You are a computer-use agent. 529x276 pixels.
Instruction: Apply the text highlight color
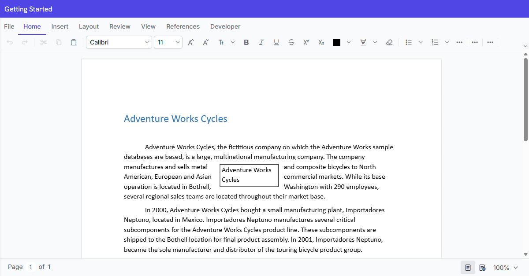(363, 42)
